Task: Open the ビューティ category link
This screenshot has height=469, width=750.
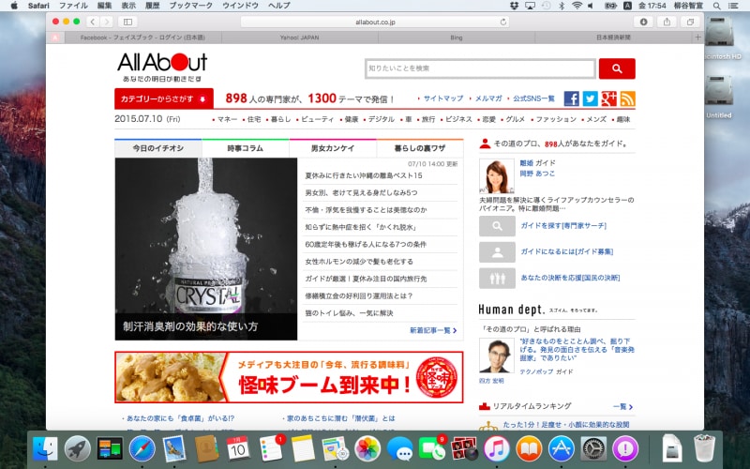Action: pyautogui.click(x=318, y=119)
